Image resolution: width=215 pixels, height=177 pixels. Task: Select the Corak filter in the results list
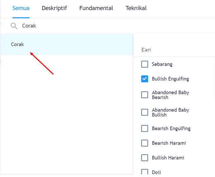click(x=18, y=44)
